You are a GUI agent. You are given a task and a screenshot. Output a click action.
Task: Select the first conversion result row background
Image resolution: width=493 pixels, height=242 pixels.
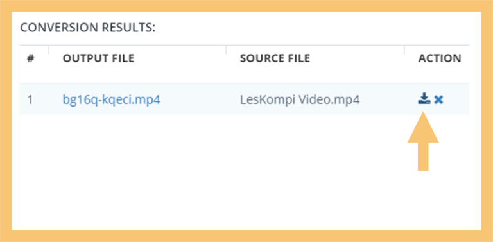click(x=245, y=99)
